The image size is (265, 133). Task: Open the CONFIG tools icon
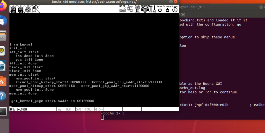(152, 9)
